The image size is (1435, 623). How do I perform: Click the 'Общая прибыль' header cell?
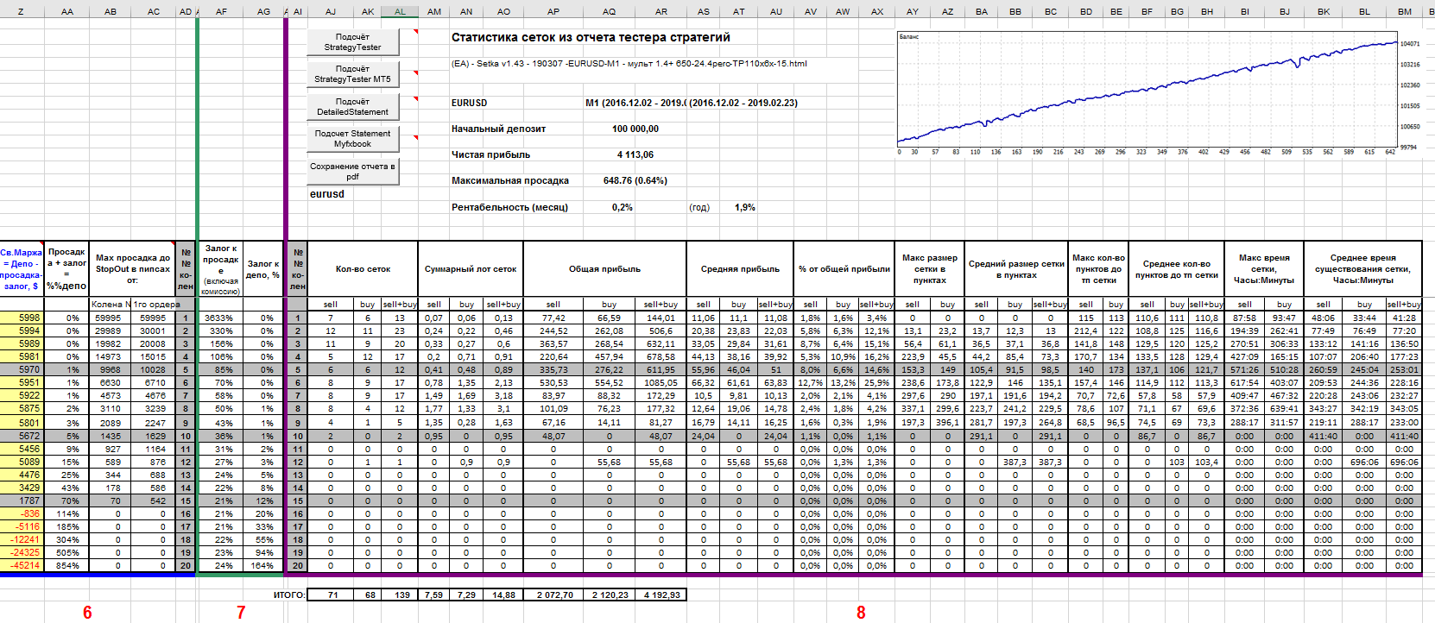coord(604,269)
